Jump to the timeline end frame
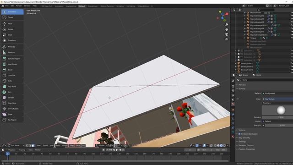 point(123,150)
